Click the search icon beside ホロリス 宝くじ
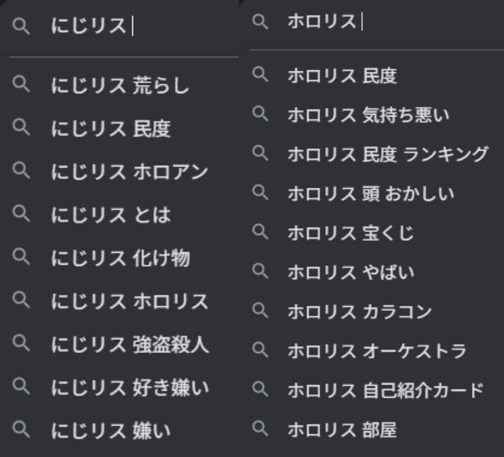The height and width of the screenshot is (457, 504). click(258, 232)
